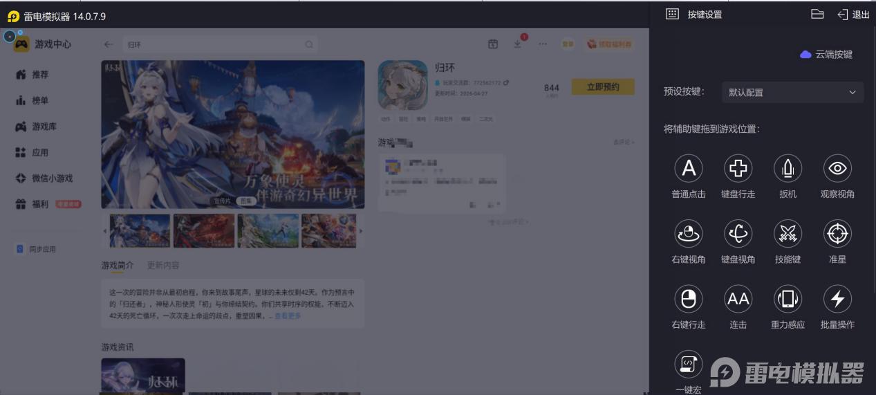876x395 pixels.
Task: Select the 连击 AA combo icon
Action: click(738, 299)
